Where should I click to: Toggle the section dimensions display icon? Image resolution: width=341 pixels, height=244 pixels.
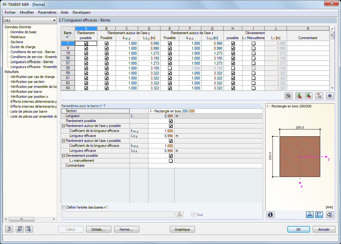click(309, 215)
